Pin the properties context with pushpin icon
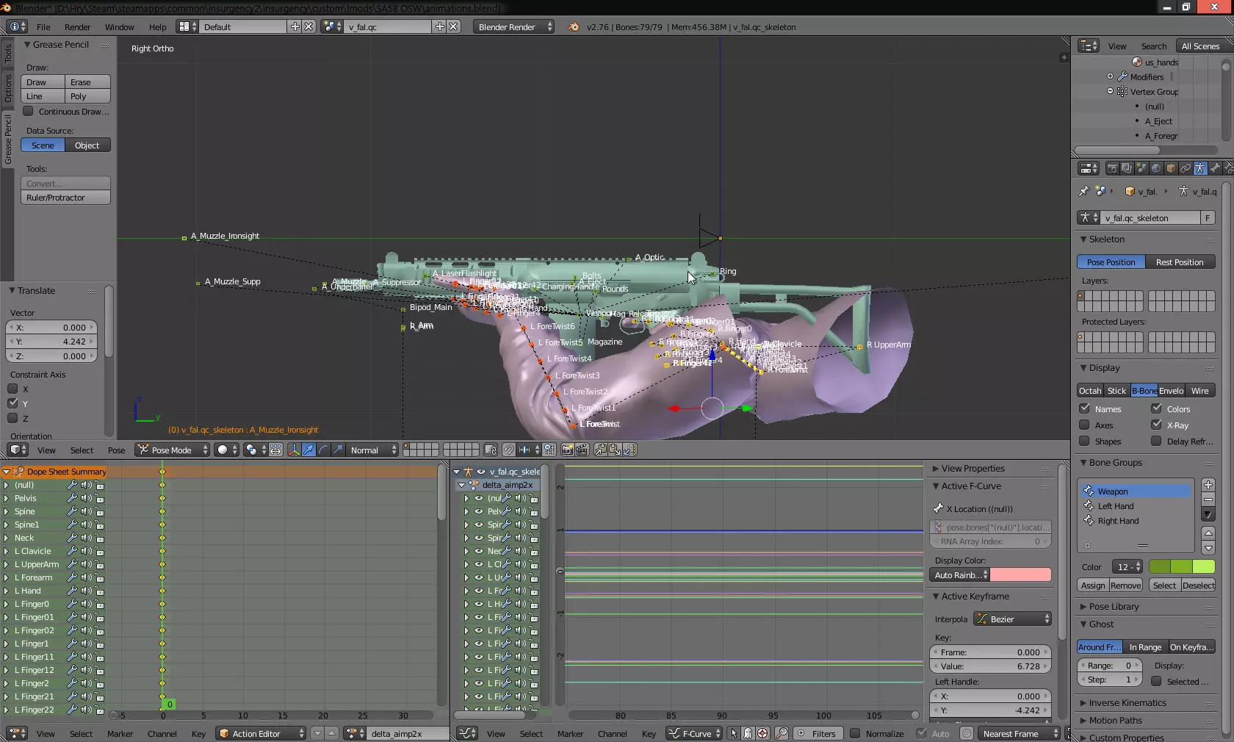 click(x=1083, y=191)
